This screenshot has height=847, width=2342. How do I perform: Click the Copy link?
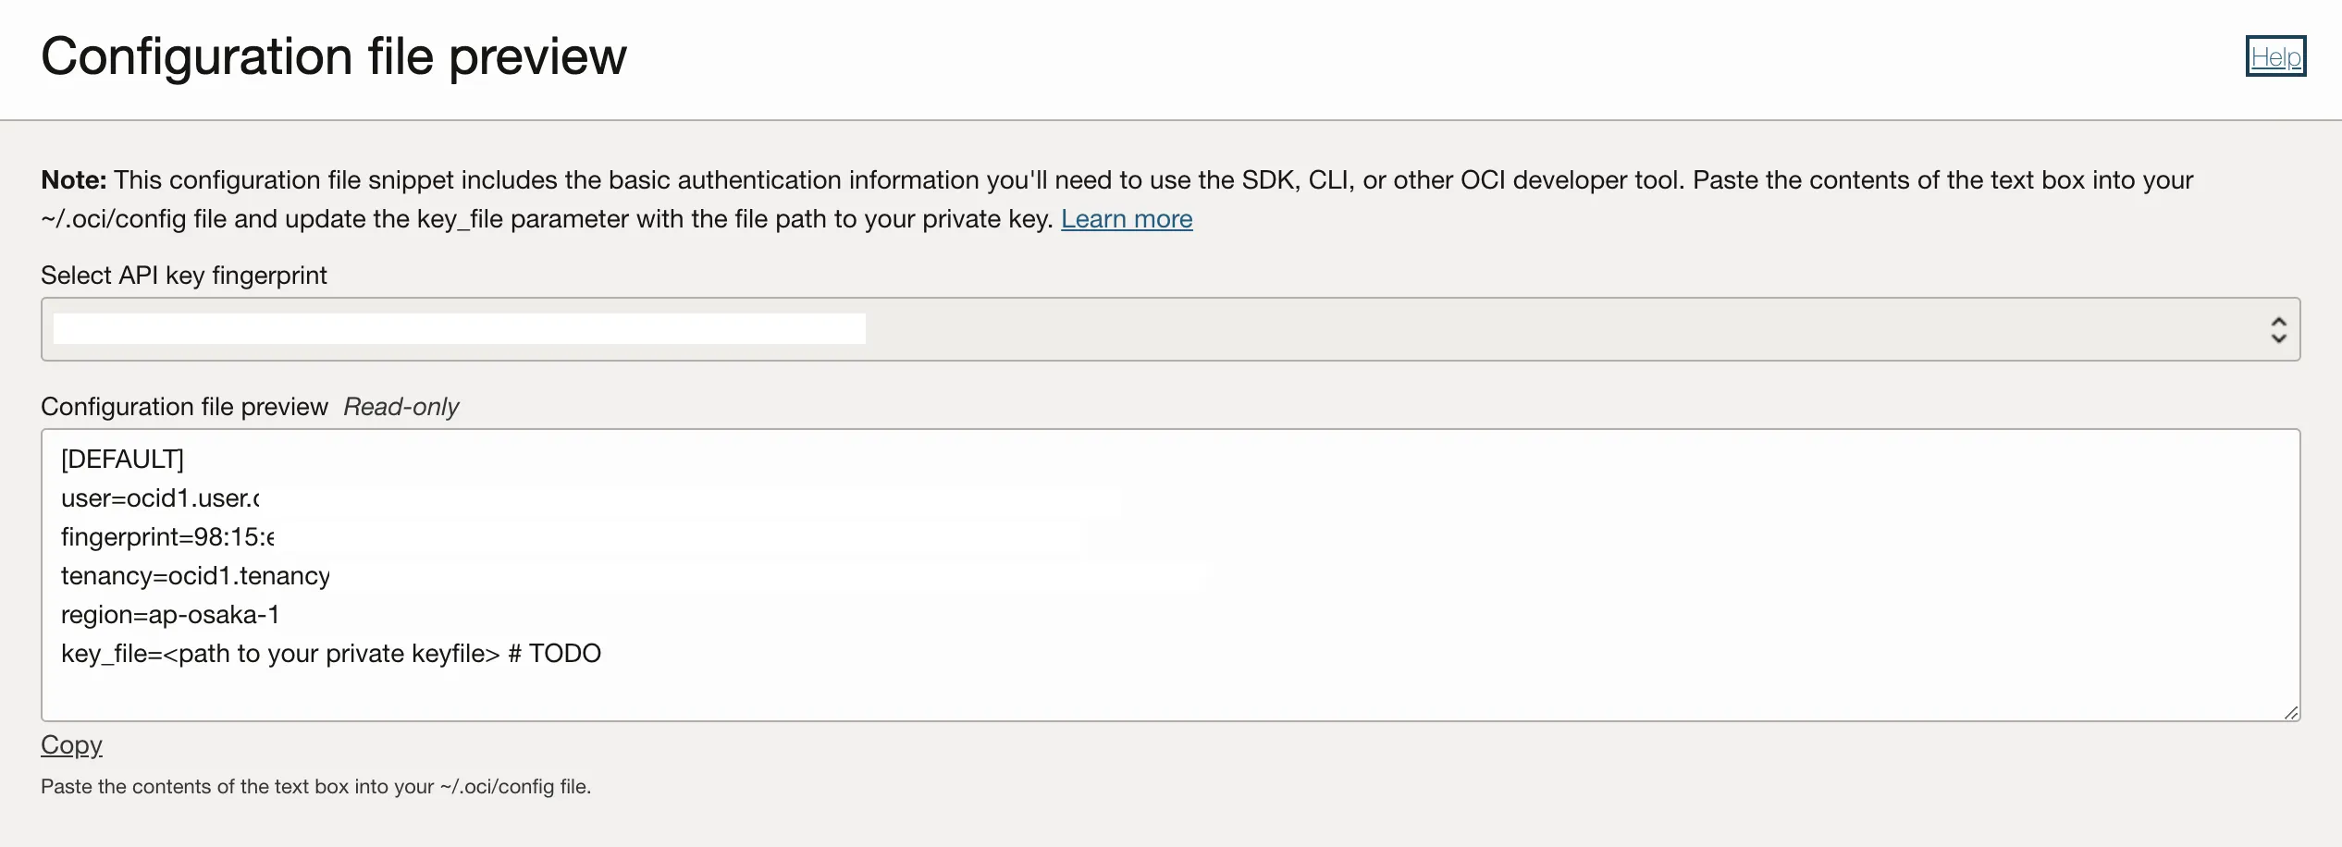point(71,745)
